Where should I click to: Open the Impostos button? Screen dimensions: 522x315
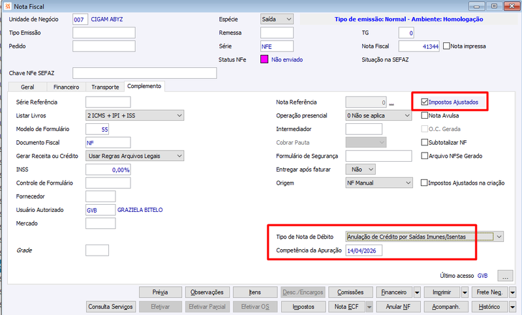303,307
